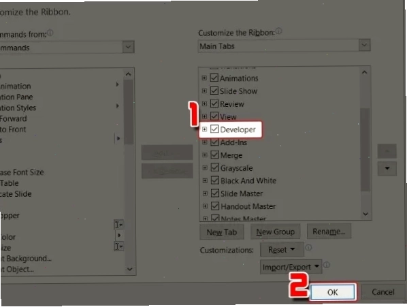Toggle the Developer checkbox
The image size is (407, 307).
(214, 129)
